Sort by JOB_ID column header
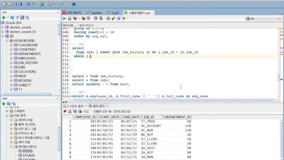Screen dimensions: 284x160 (151, 117)
